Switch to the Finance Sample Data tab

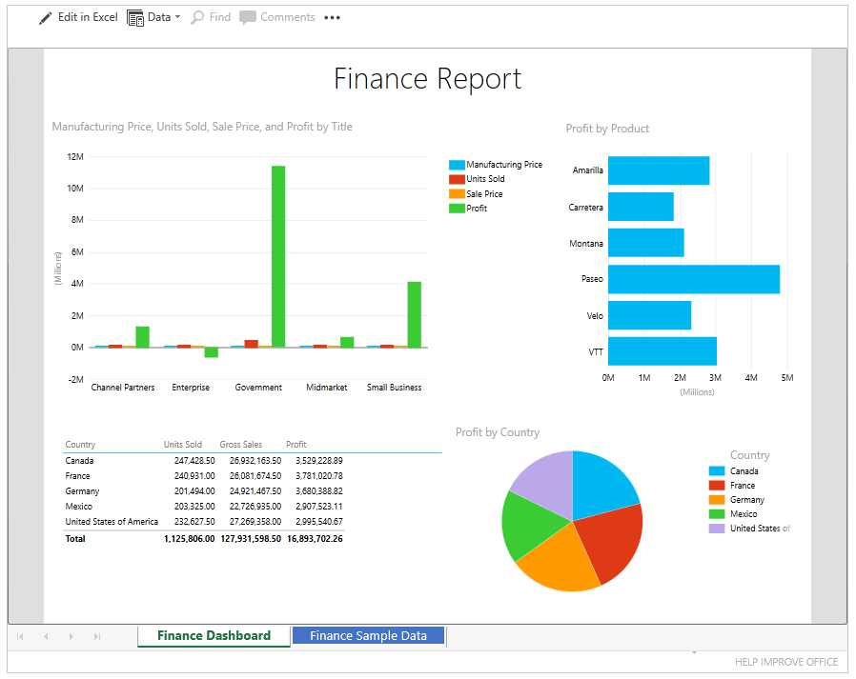click(368, 635)
